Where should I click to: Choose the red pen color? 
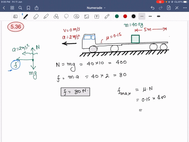click(x=125, y=16)
